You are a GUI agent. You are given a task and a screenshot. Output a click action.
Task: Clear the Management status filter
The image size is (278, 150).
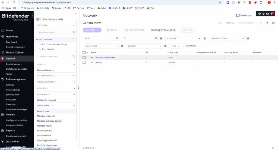coord(248,38)
